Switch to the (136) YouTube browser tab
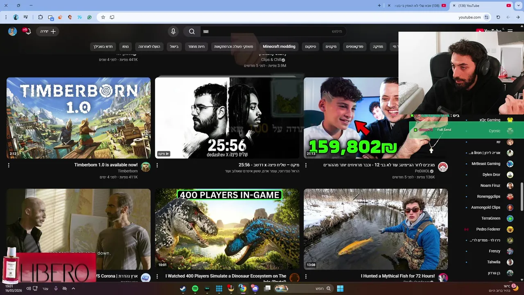 pyautogui.click(x=481, y=6)
